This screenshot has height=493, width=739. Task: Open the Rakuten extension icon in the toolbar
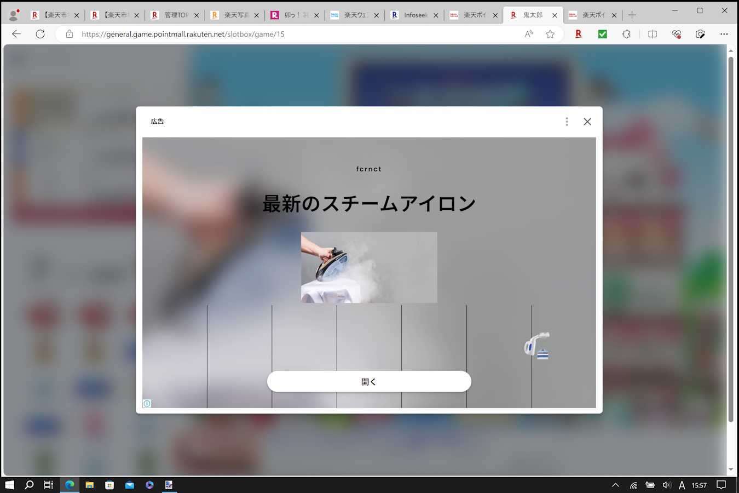pos(578,34)
